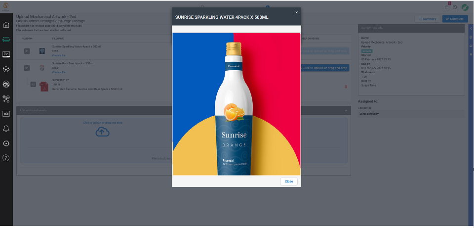Open the round icon in right strip

pos(471,54)
